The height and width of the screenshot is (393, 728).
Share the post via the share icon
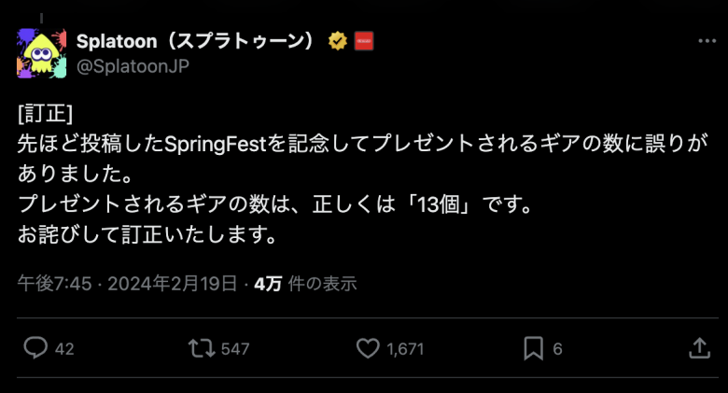pyautogui.click(x=698, y=348)
